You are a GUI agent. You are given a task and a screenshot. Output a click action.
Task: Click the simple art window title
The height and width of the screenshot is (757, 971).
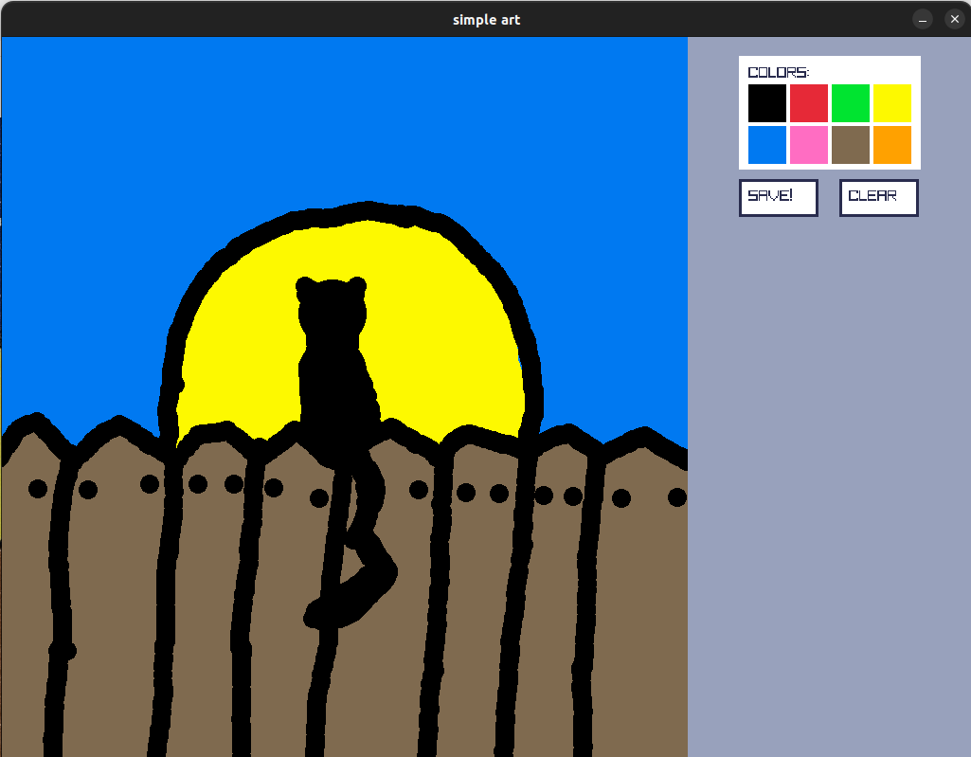pyautogui.click(x=486, y=20)
